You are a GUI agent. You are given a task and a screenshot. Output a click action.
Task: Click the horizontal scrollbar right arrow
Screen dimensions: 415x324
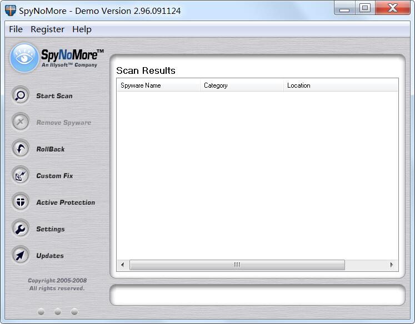click(392, 265)
